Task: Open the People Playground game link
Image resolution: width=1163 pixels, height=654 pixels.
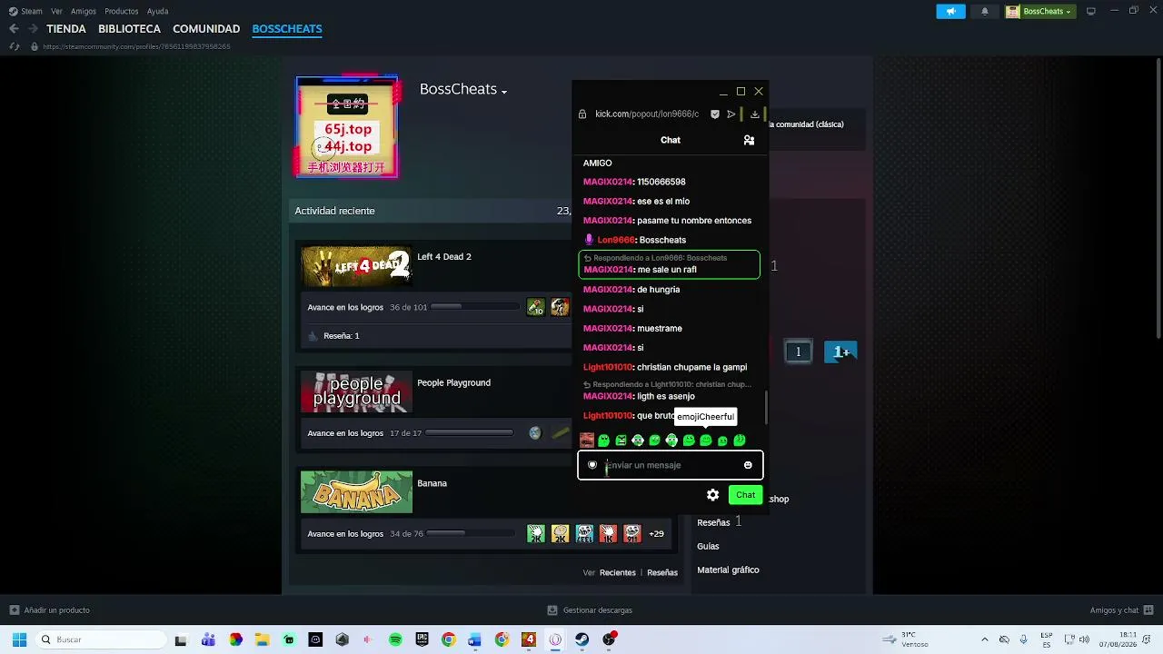Action: coord(453,382)
